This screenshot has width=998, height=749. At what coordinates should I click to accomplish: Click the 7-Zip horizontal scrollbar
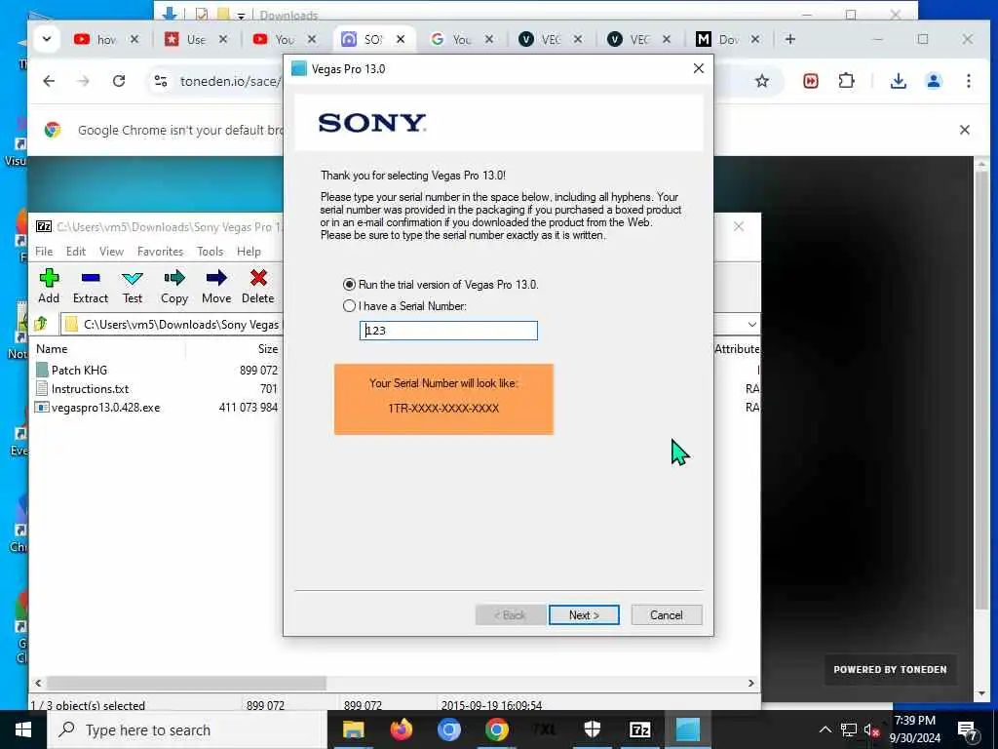click(186, 683)
